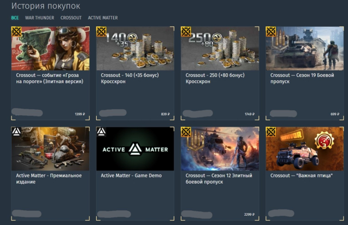This screenshot has width=348, height=225.
Task: Click Active Matter logo icon on Game Demo card
Action: click(x=101, y=132)
